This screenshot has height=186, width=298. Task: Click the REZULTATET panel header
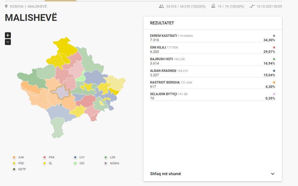tap(162, 23)
